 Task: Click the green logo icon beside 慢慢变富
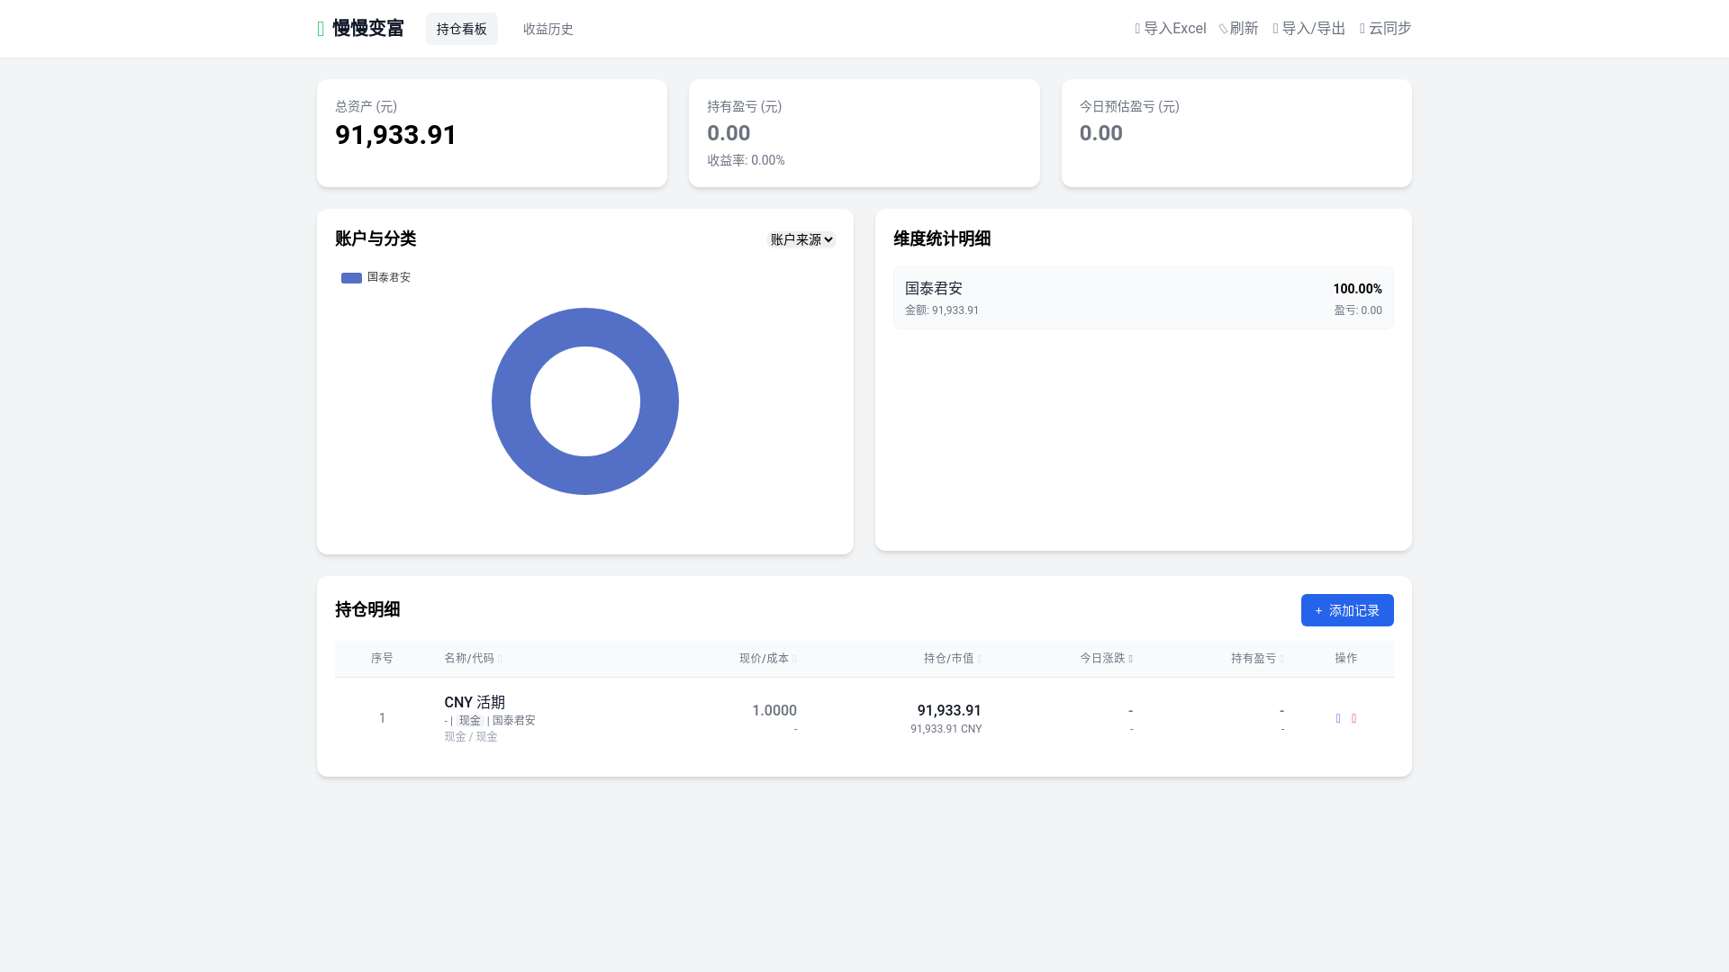pyautogui.click(x=321, y=29)
